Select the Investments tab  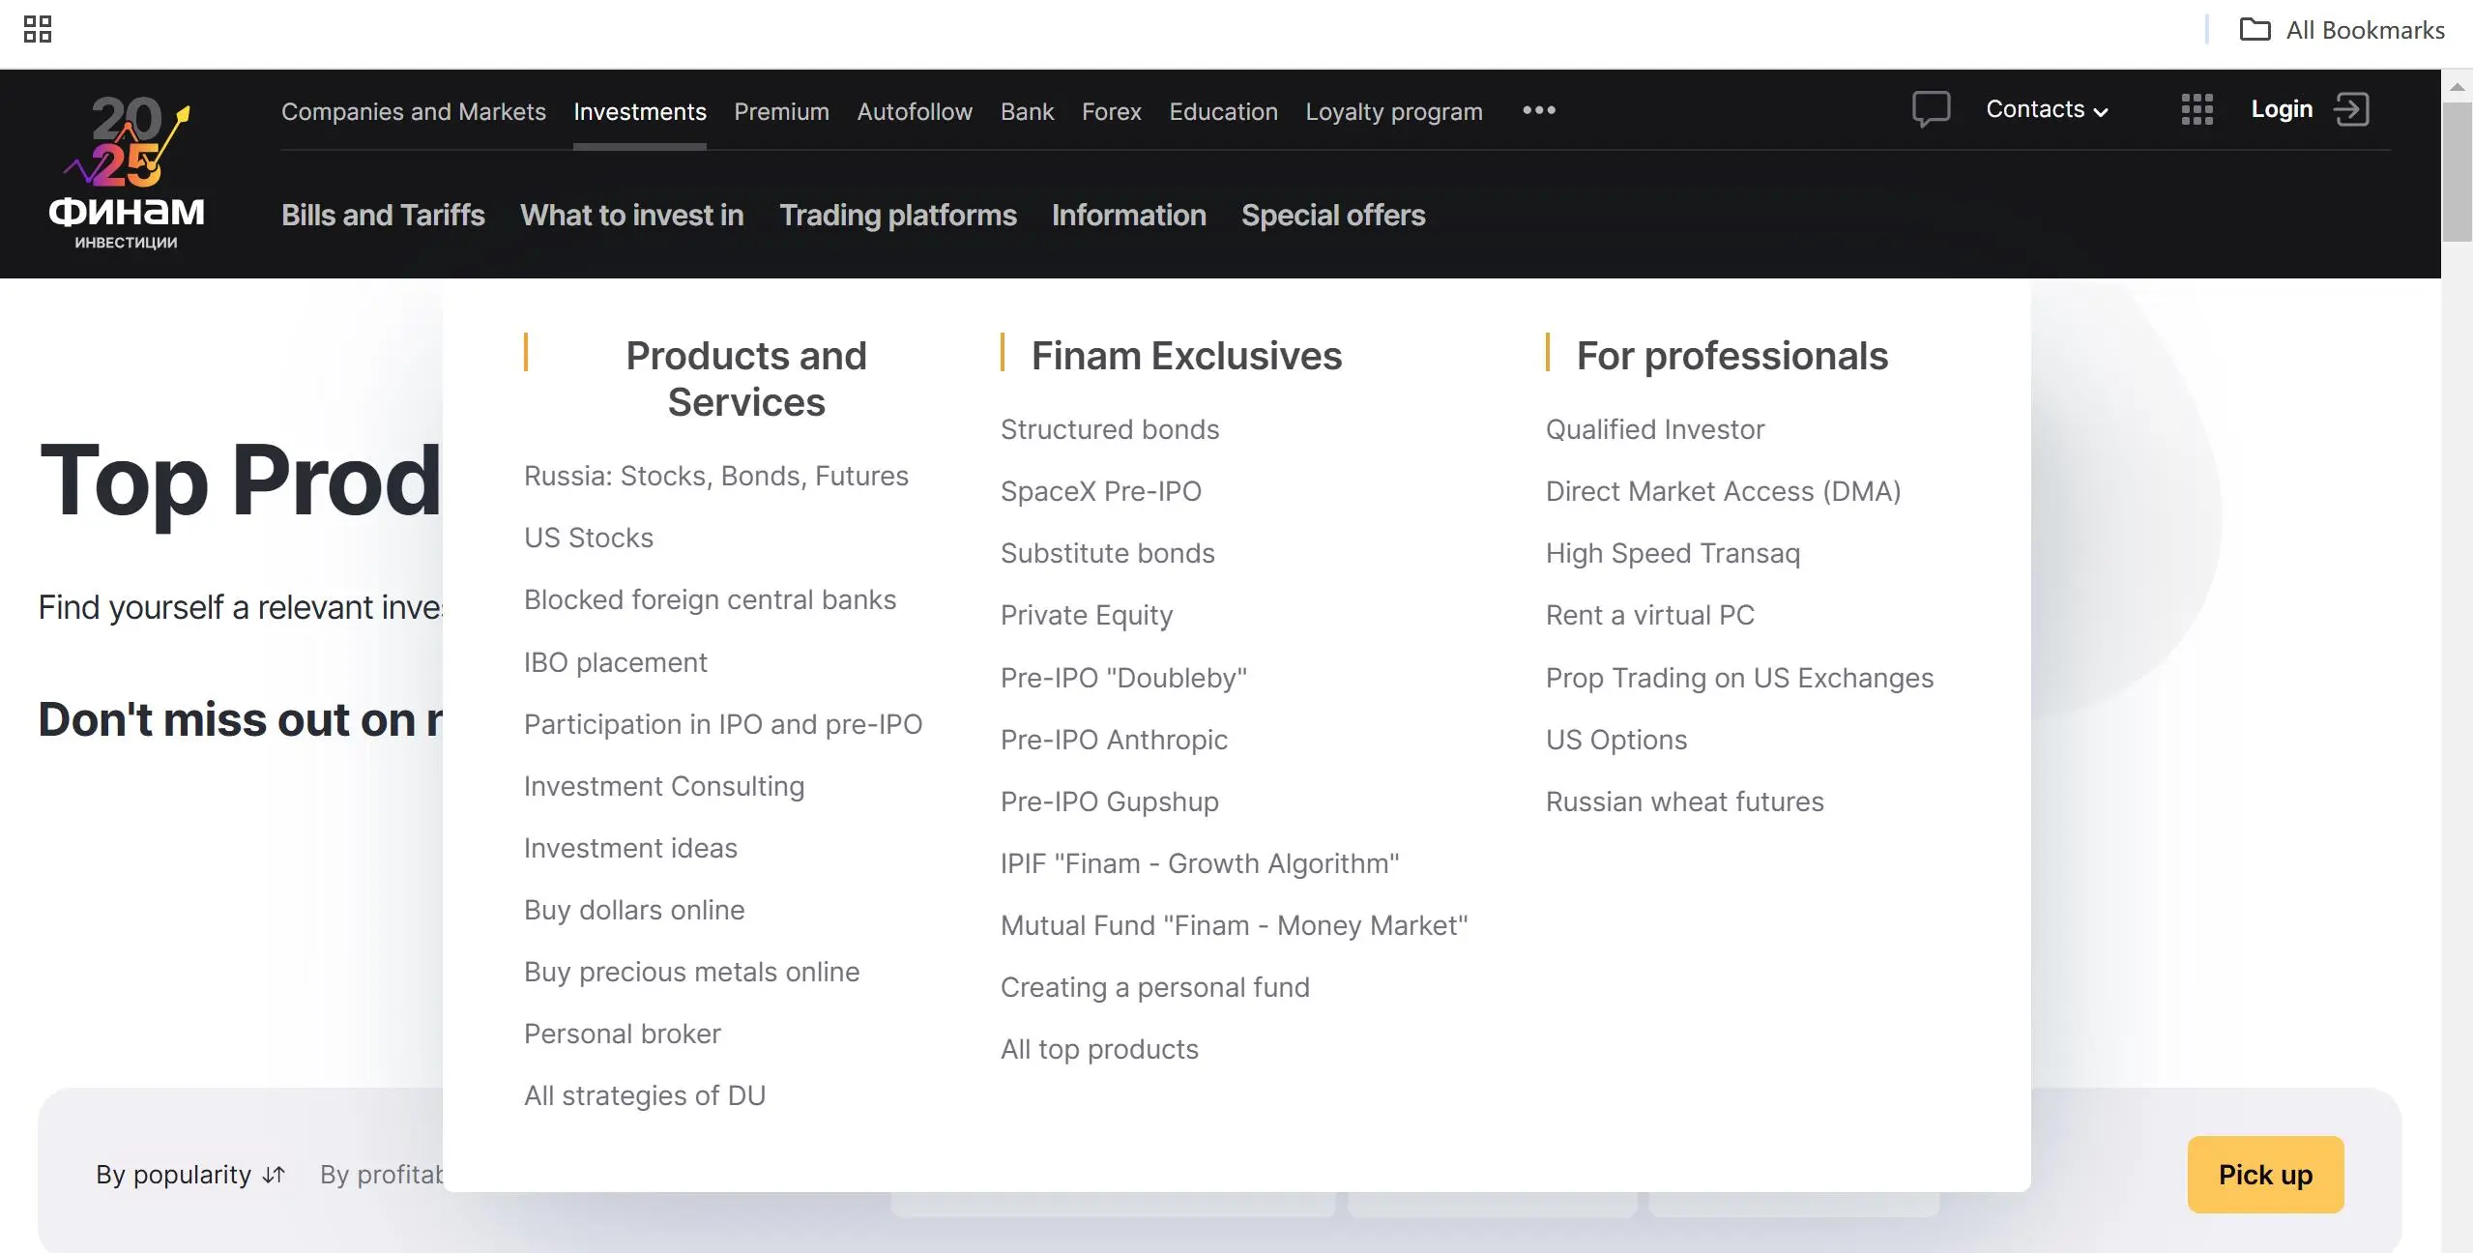[640, 111]
